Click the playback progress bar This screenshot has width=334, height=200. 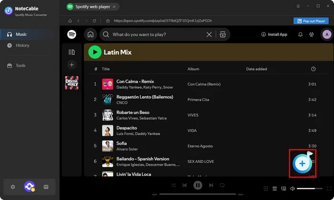198,194
